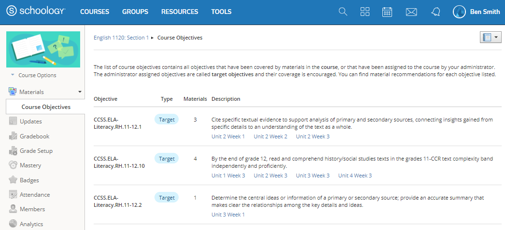This screenshot has width=505, height=230.
Task: Open the apps grid icon
Action: click(365, 12)
